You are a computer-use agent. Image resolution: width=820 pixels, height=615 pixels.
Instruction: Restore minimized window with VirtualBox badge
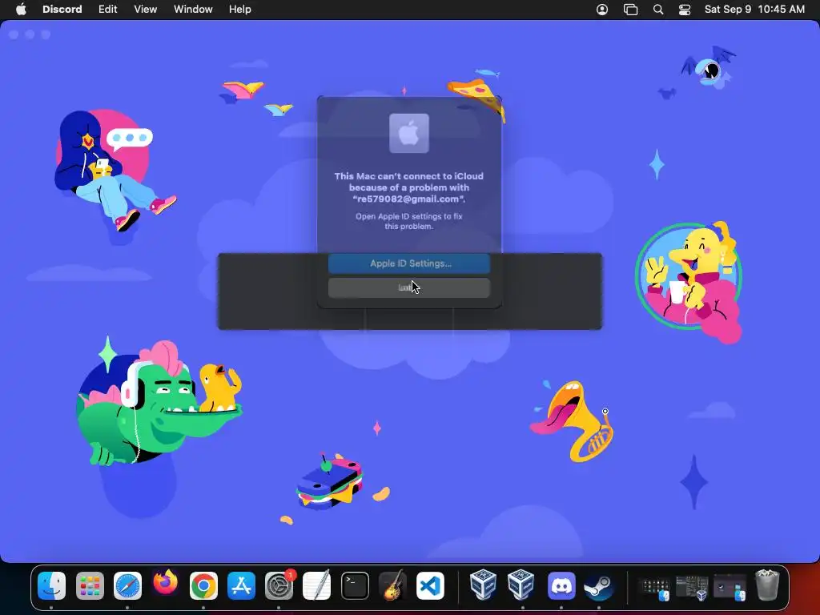tap(693, 589)
